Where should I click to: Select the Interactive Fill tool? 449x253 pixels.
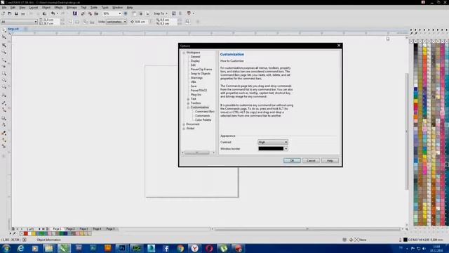4,141
